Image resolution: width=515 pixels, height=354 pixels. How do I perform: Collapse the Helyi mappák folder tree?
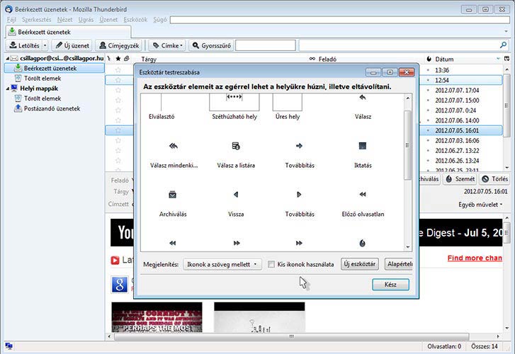(x=6, y=88)
